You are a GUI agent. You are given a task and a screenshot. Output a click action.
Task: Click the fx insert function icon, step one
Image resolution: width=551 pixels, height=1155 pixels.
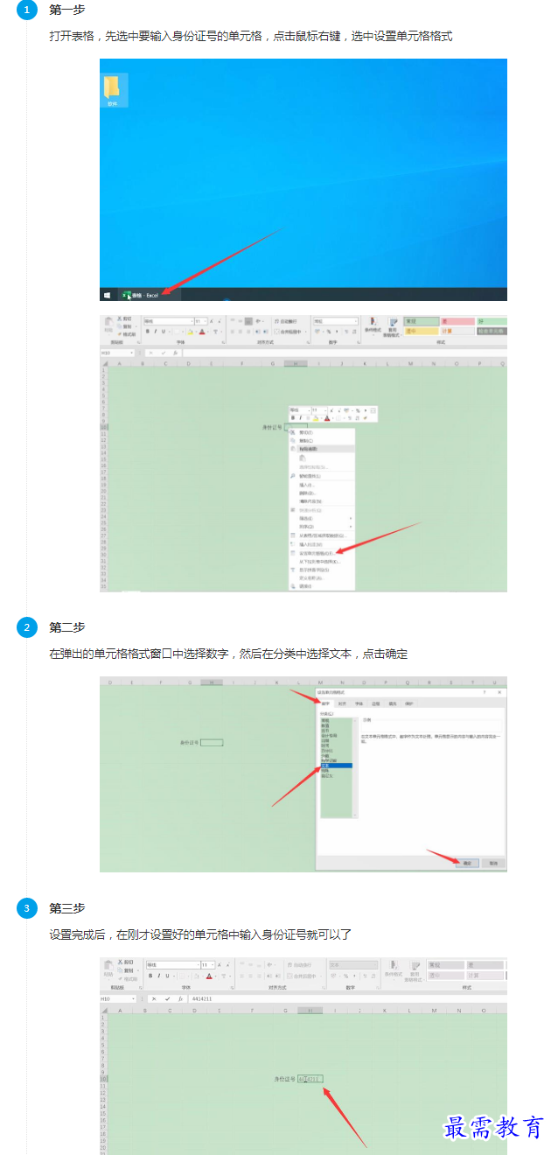176,353
